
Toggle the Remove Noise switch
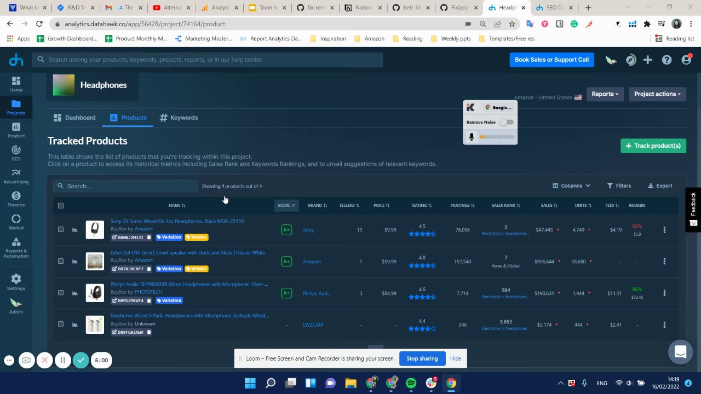506,122
